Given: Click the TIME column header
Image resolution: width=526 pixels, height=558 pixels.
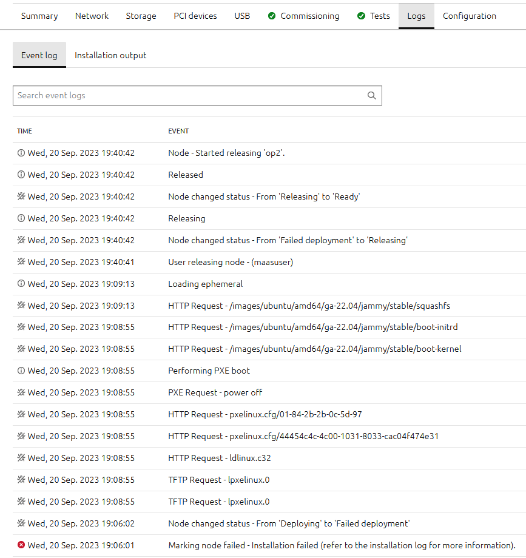Looking at the screenshot, I should tap(25, 131).
